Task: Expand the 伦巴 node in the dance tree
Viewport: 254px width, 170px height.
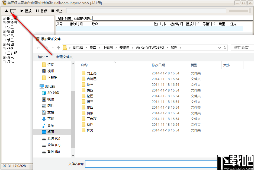Action: click(4, 35)
